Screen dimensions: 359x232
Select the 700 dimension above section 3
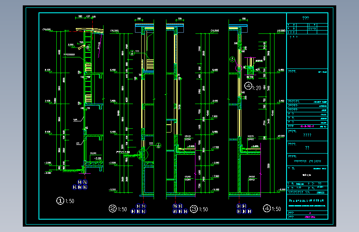point(180,19)
